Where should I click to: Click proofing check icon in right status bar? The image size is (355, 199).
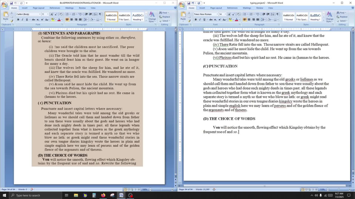tap(214, 189)
